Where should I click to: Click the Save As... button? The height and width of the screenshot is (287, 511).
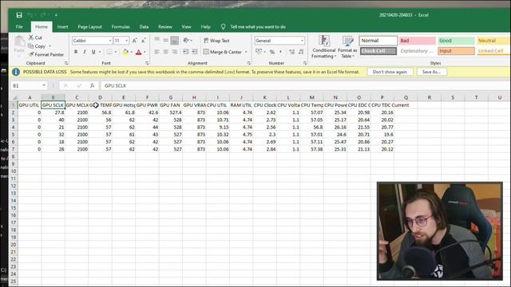[431, 72]
